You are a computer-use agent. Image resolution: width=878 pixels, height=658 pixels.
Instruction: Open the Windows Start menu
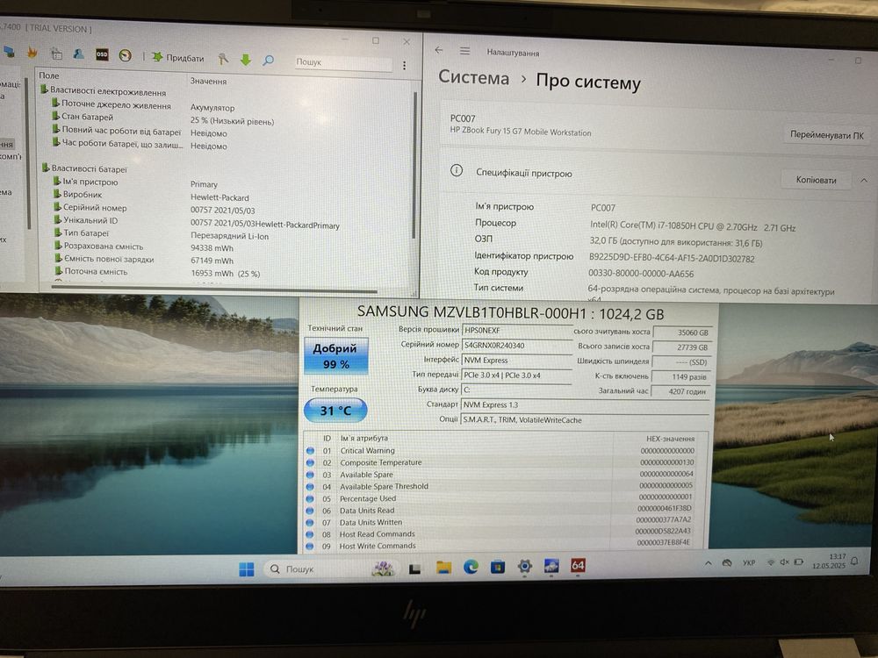pos(247,569)
